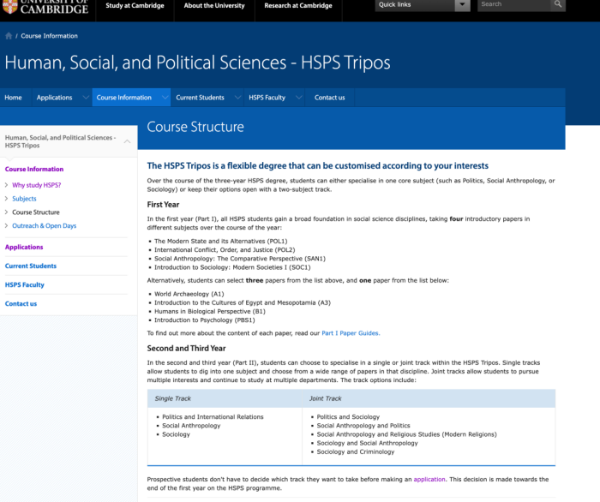The width and height of the screenshot is (600, 502).
Task: Go to the Home nav tab
Action: 13,98
